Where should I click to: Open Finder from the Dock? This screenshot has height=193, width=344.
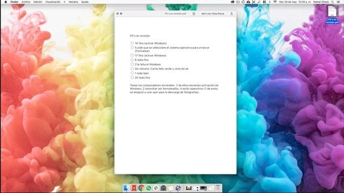(126, 188)
